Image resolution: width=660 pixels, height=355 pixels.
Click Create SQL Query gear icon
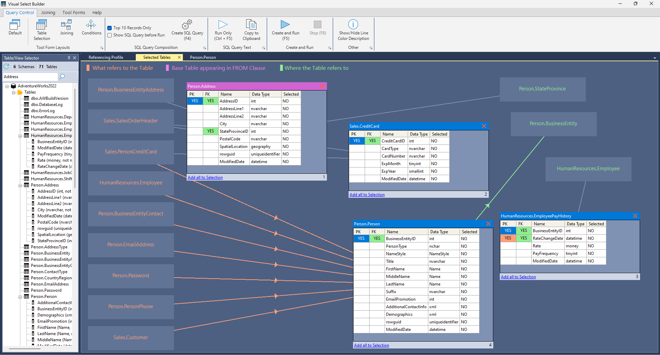pos(187,25)
